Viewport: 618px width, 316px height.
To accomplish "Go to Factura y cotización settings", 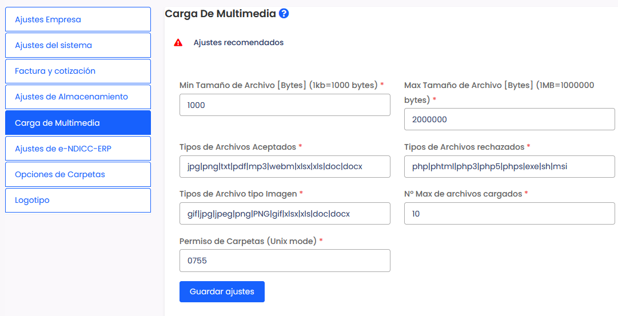I will [x=78, y=71].
